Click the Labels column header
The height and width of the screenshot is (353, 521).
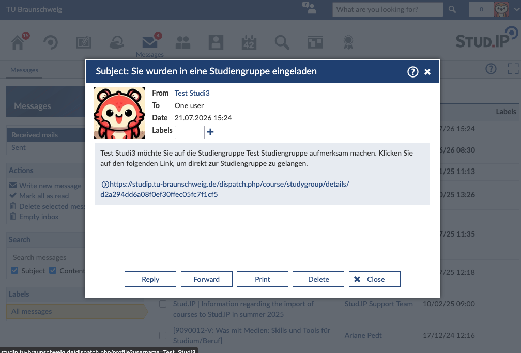[x=505, y=112]
